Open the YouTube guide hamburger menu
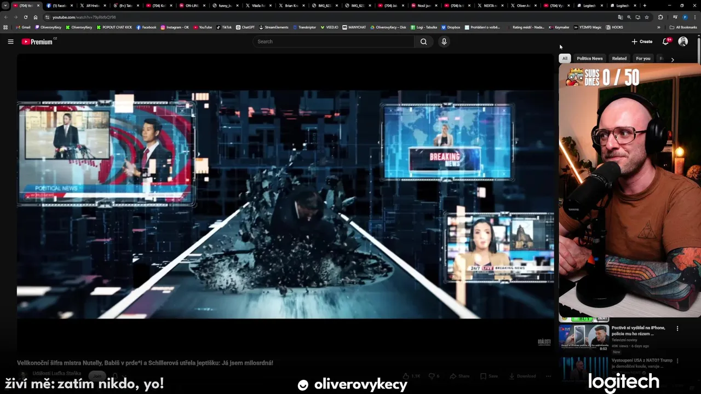 click(x=10, y=42)
